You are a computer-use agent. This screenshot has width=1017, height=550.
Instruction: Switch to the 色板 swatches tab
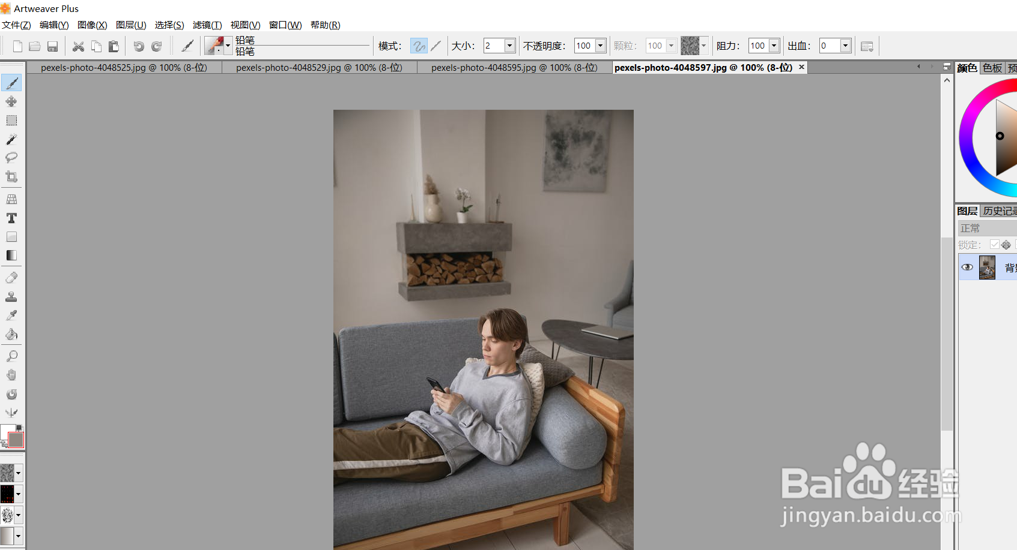pyautogui.click(x=992, y=68)
